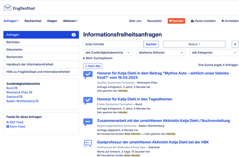Open the Aktionen dropdown menu

tap(70, 21)
